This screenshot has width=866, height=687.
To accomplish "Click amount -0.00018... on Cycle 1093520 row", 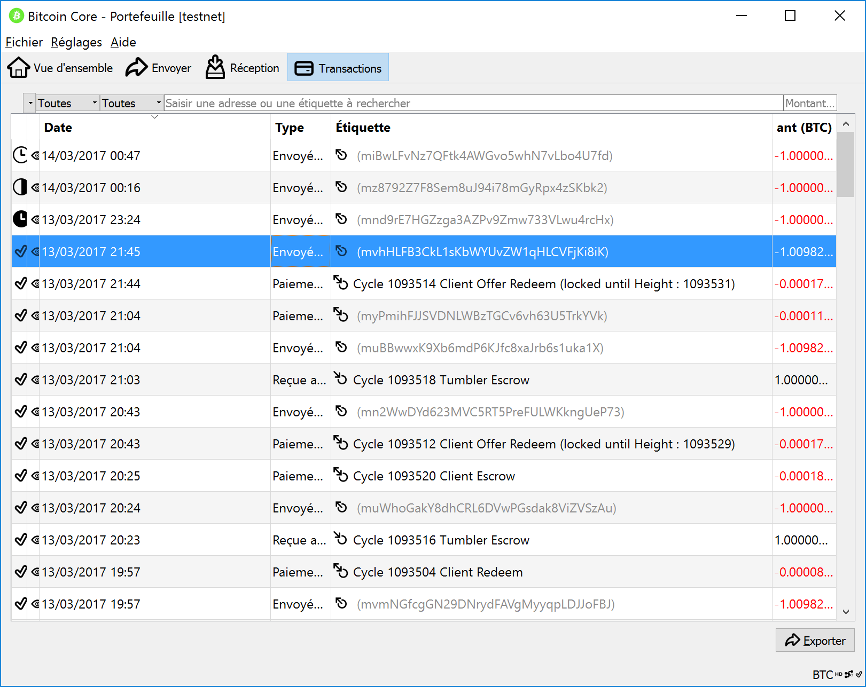I will pos(803,476).
